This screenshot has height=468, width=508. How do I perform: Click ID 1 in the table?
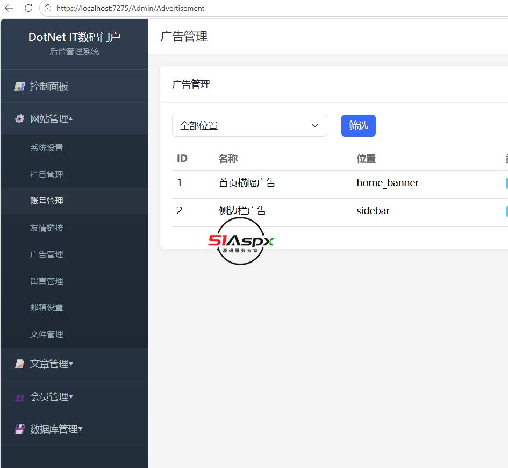[x=180, y=183]
